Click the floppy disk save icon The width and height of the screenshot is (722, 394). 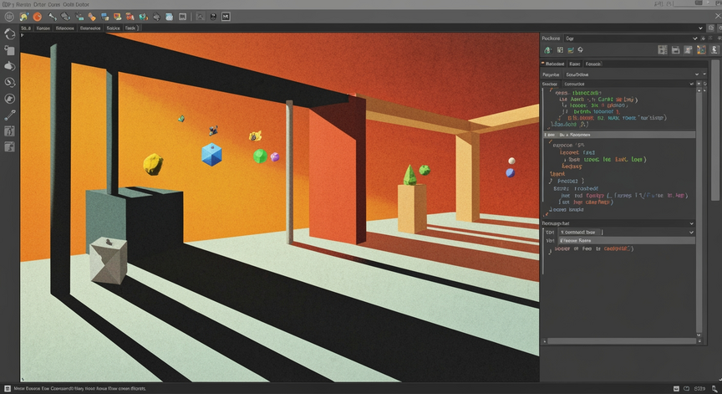pyautogui.click(x=675, y=49)
